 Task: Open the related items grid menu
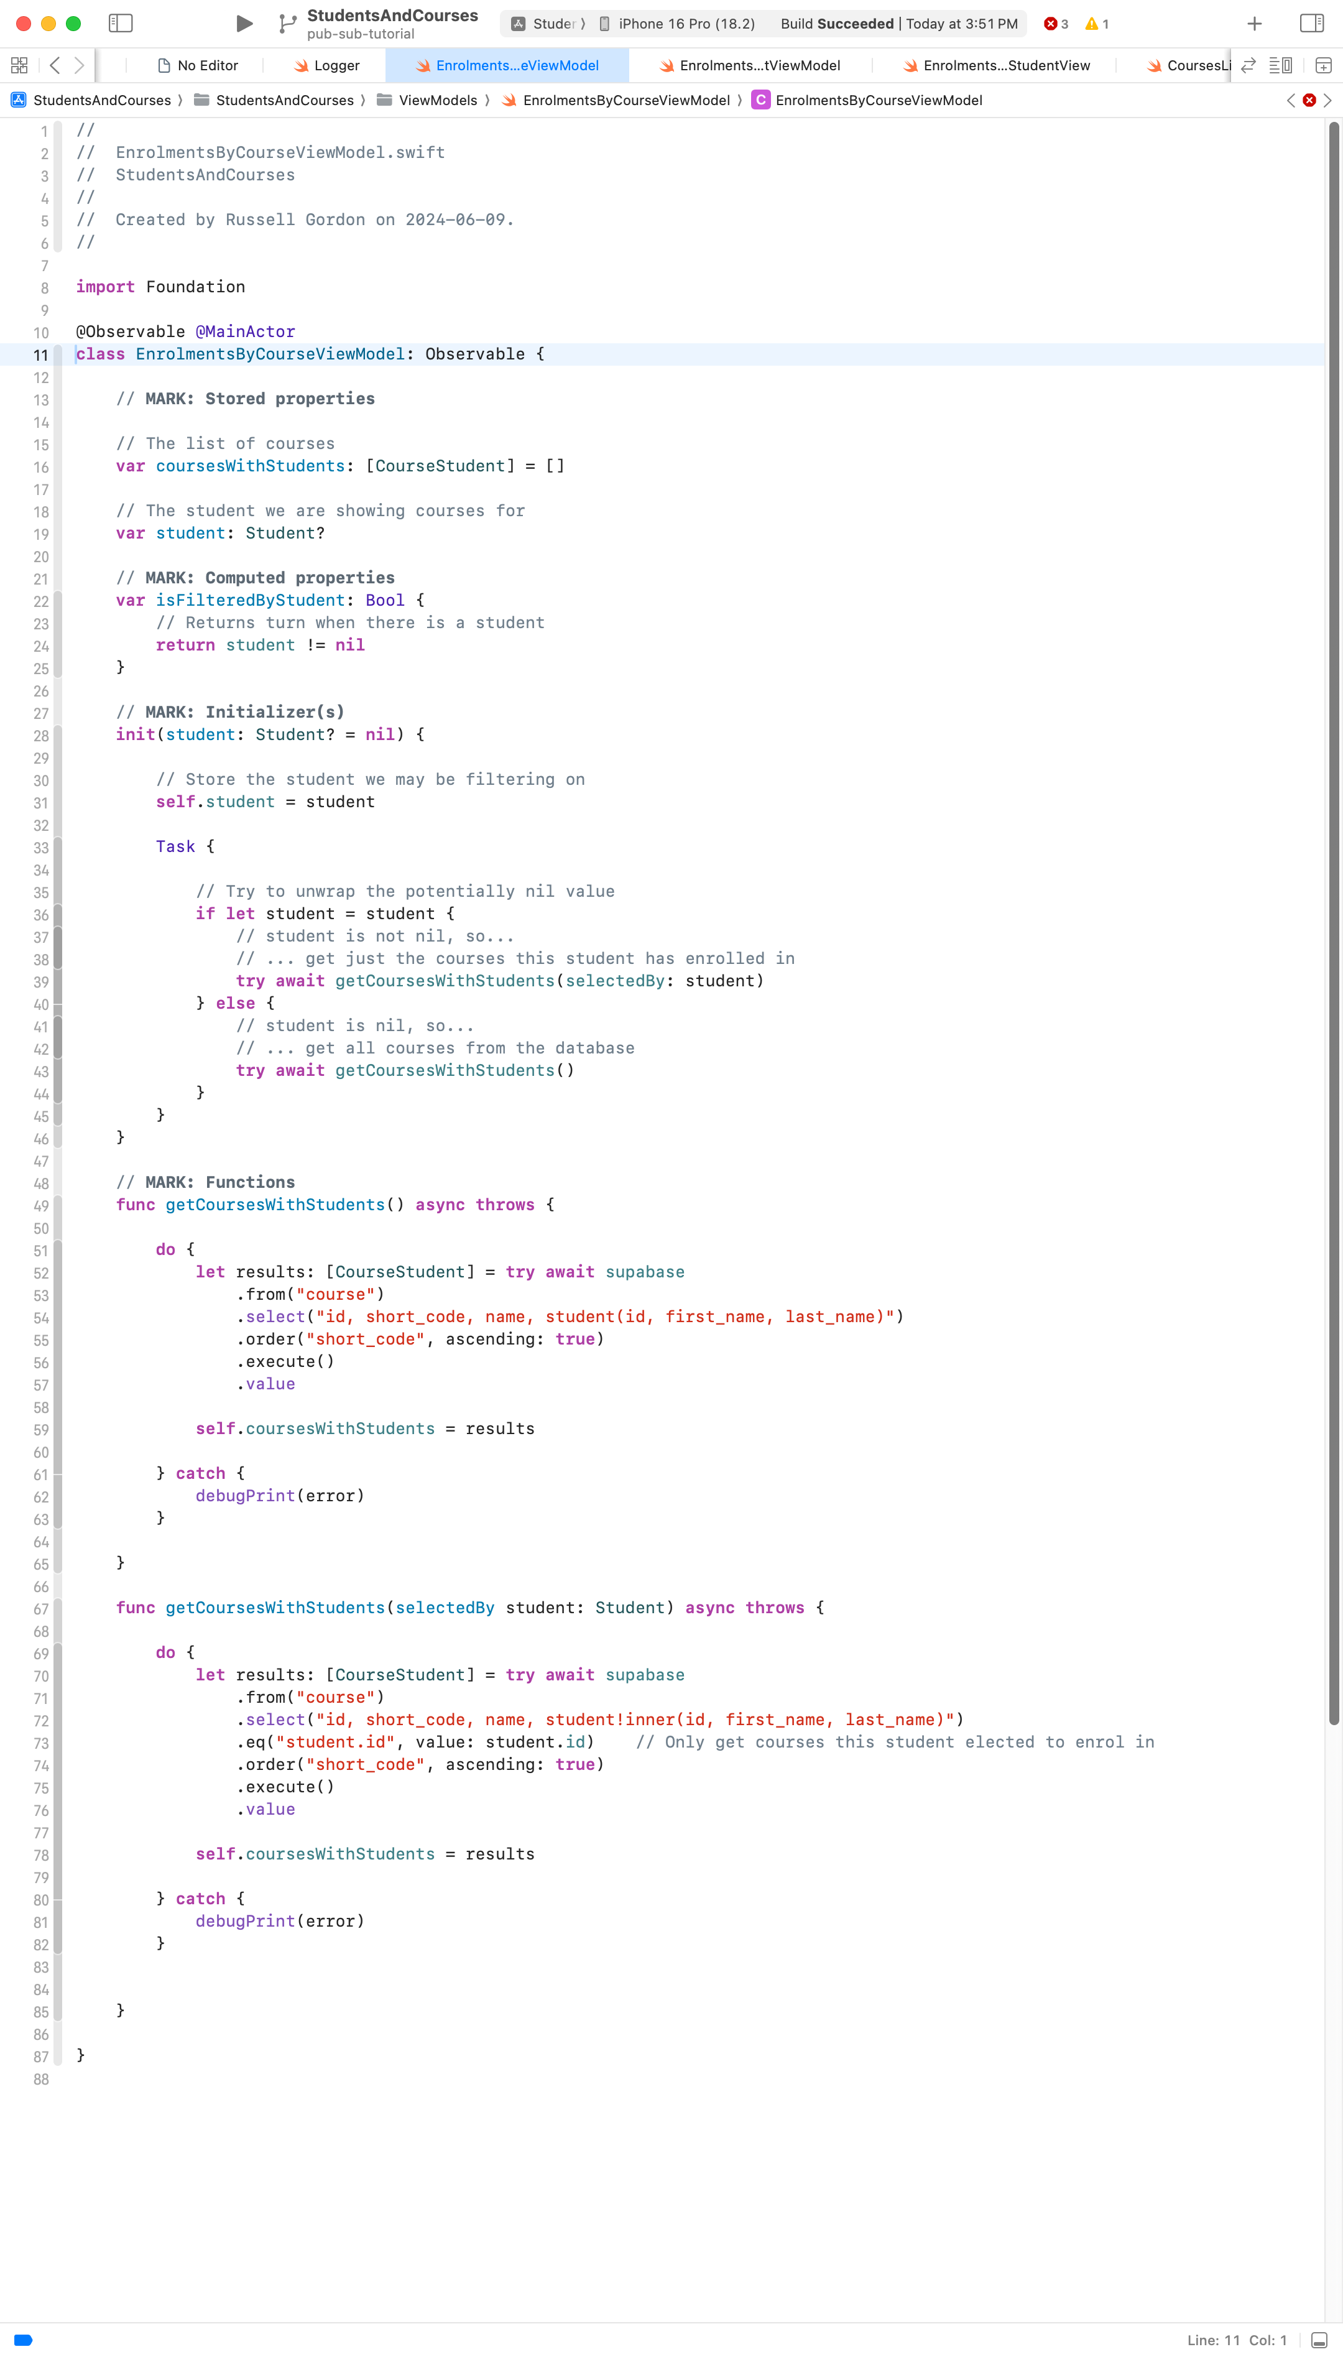(x=19, y=65)
